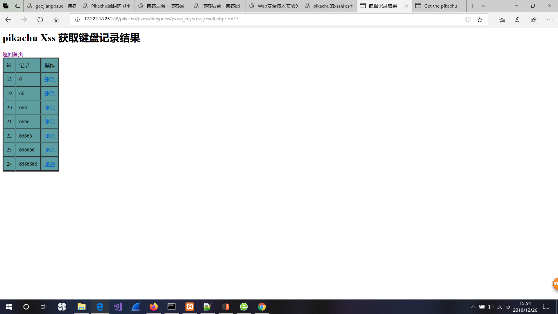Open settings and more ellipsis menu
The image size is (558, 314).
(550, 20)
